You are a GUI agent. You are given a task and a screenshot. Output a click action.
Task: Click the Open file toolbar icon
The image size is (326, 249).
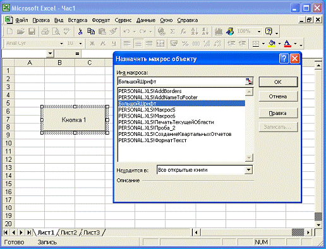click(x=21, y=32)
